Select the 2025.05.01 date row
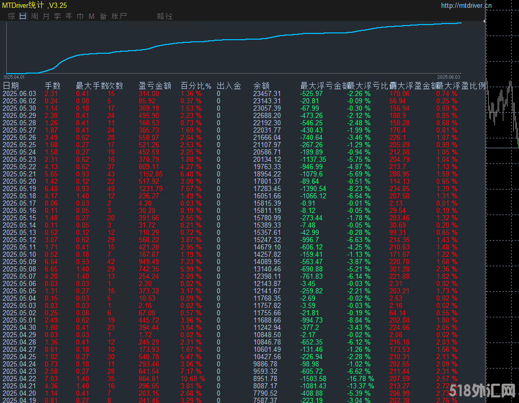 19,321
